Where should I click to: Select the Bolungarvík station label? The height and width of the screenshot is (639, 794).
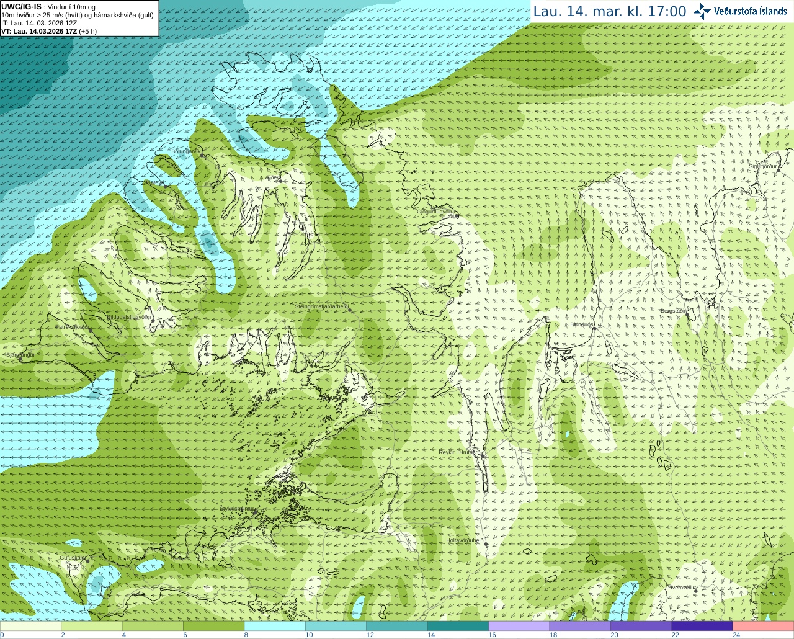185,151
